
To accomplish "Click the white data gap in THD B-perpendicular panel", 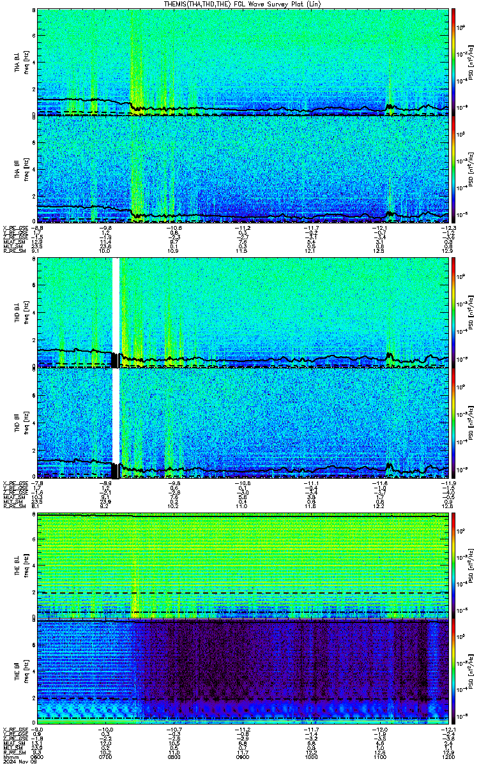I will [116, 306].
